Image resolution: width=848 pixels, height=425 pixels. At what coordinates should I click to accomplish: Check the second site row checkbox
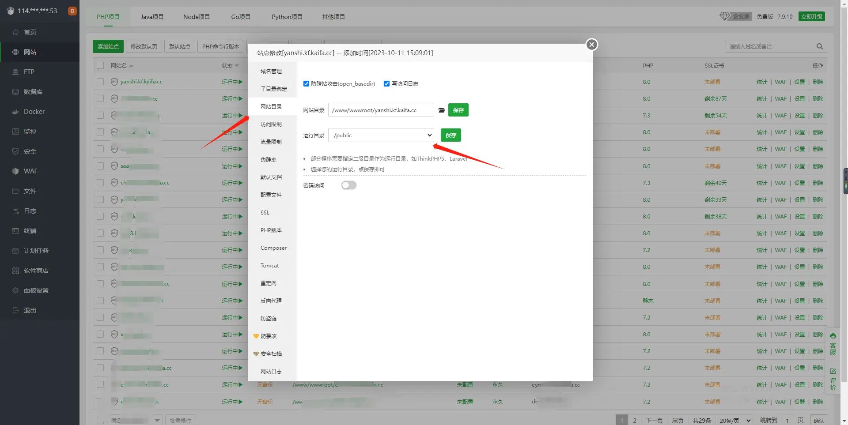pyautogui.click(x=100, y=98)
